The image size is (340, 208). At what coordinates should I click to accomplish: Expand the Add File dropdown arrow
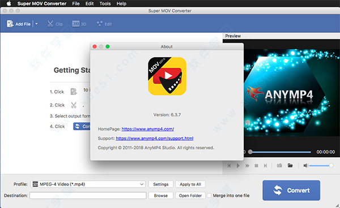[36, 24]
